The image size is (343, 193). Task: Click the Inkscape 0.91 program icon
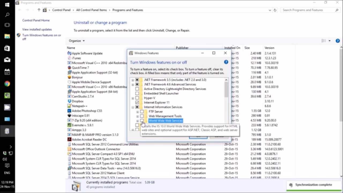(69, 116)
